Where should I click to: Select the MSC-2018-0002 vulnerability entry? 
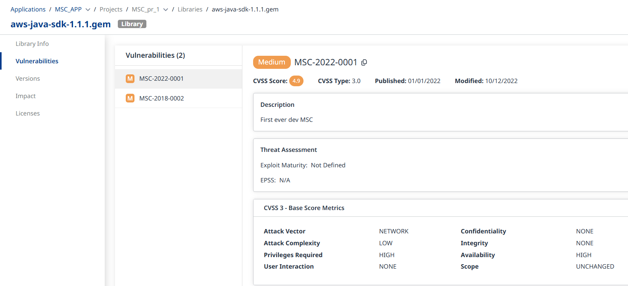click(161, 98)
